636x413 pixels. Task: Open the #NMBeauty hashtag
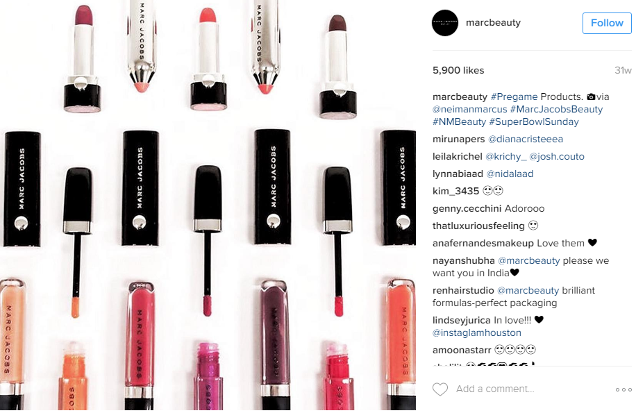click(x=459, y=122)
